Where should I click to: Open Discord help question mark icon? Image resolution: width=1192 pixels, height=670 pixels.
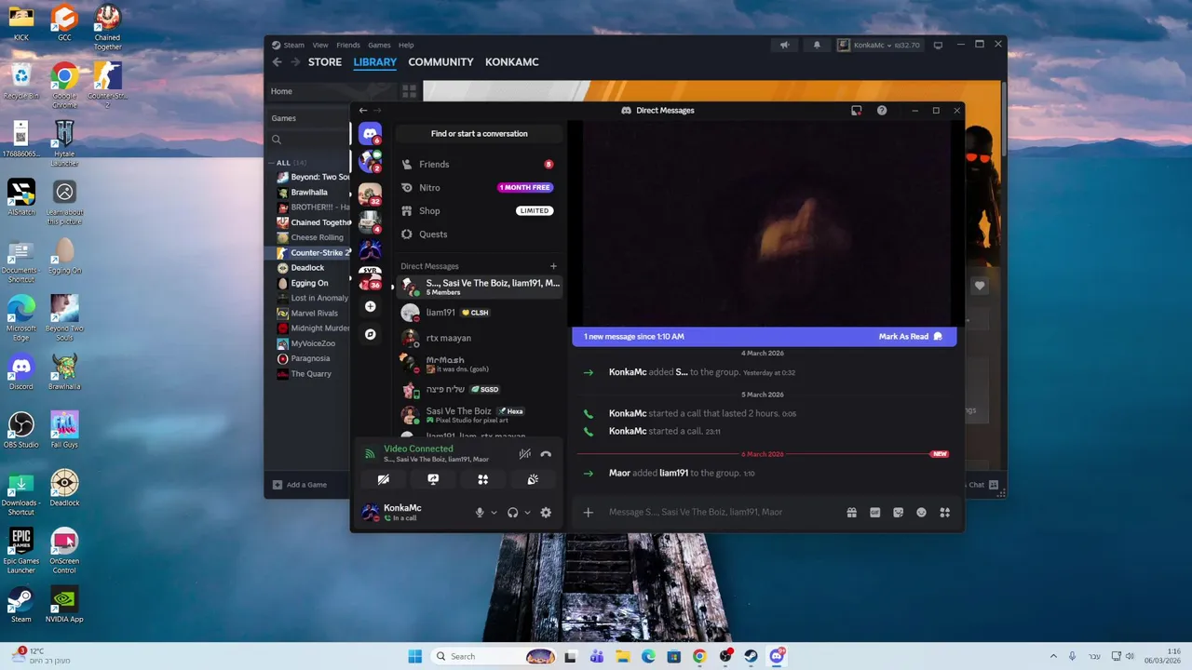882,110
